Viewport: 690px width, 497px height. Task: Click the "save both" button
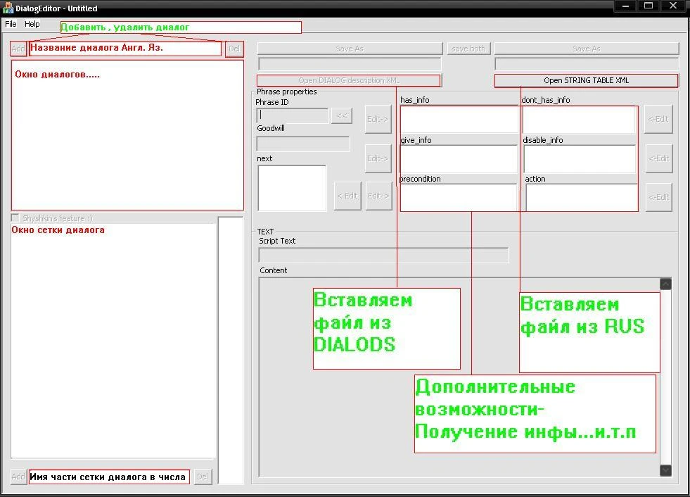tap(468, 49)
